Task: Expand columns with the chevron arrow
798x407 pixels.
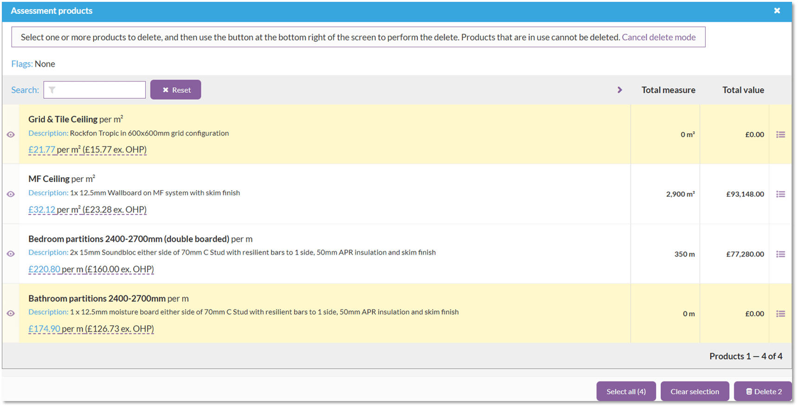Action: [x=619, y=90]
